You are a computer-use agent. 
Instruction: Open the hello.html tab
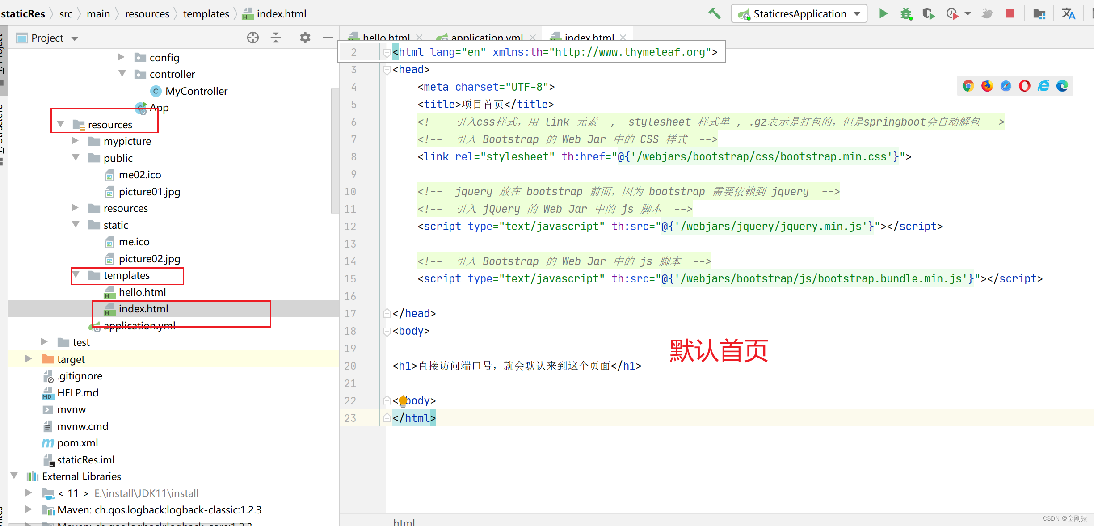tap(379, 37)
